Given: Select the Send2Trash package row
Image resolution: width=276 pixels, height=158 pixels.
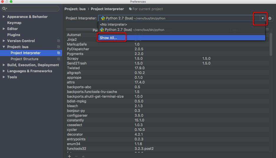Looking at the screenshot, I should coord(167,63).
